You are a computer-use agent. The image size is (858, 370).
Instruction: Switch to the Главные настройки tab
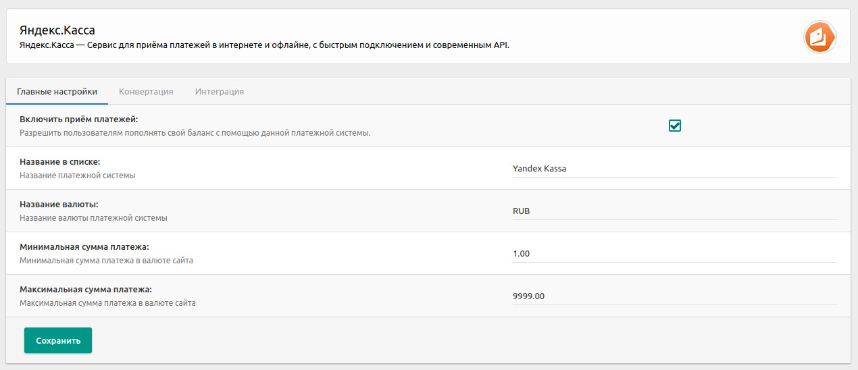[x=57, y=92]
